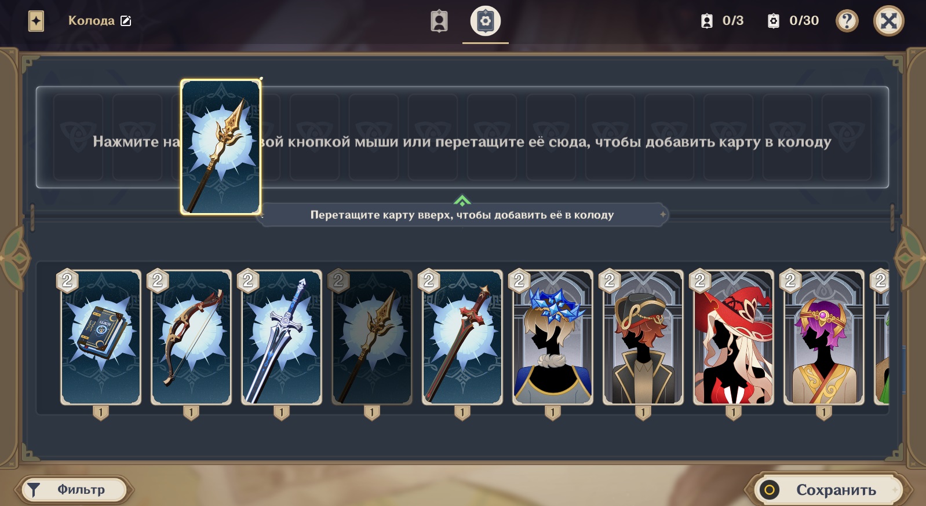Click the Фильтр button
Screen dimensions: 926x506
(x=75, y=490)
